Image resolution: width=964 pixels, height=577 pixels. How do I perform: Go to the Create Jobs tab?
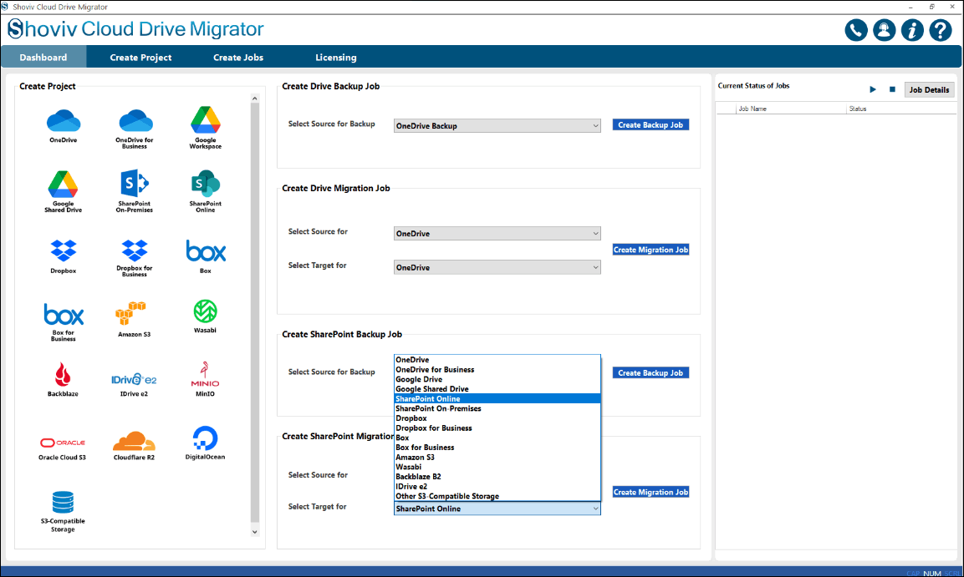coord(238,57)
